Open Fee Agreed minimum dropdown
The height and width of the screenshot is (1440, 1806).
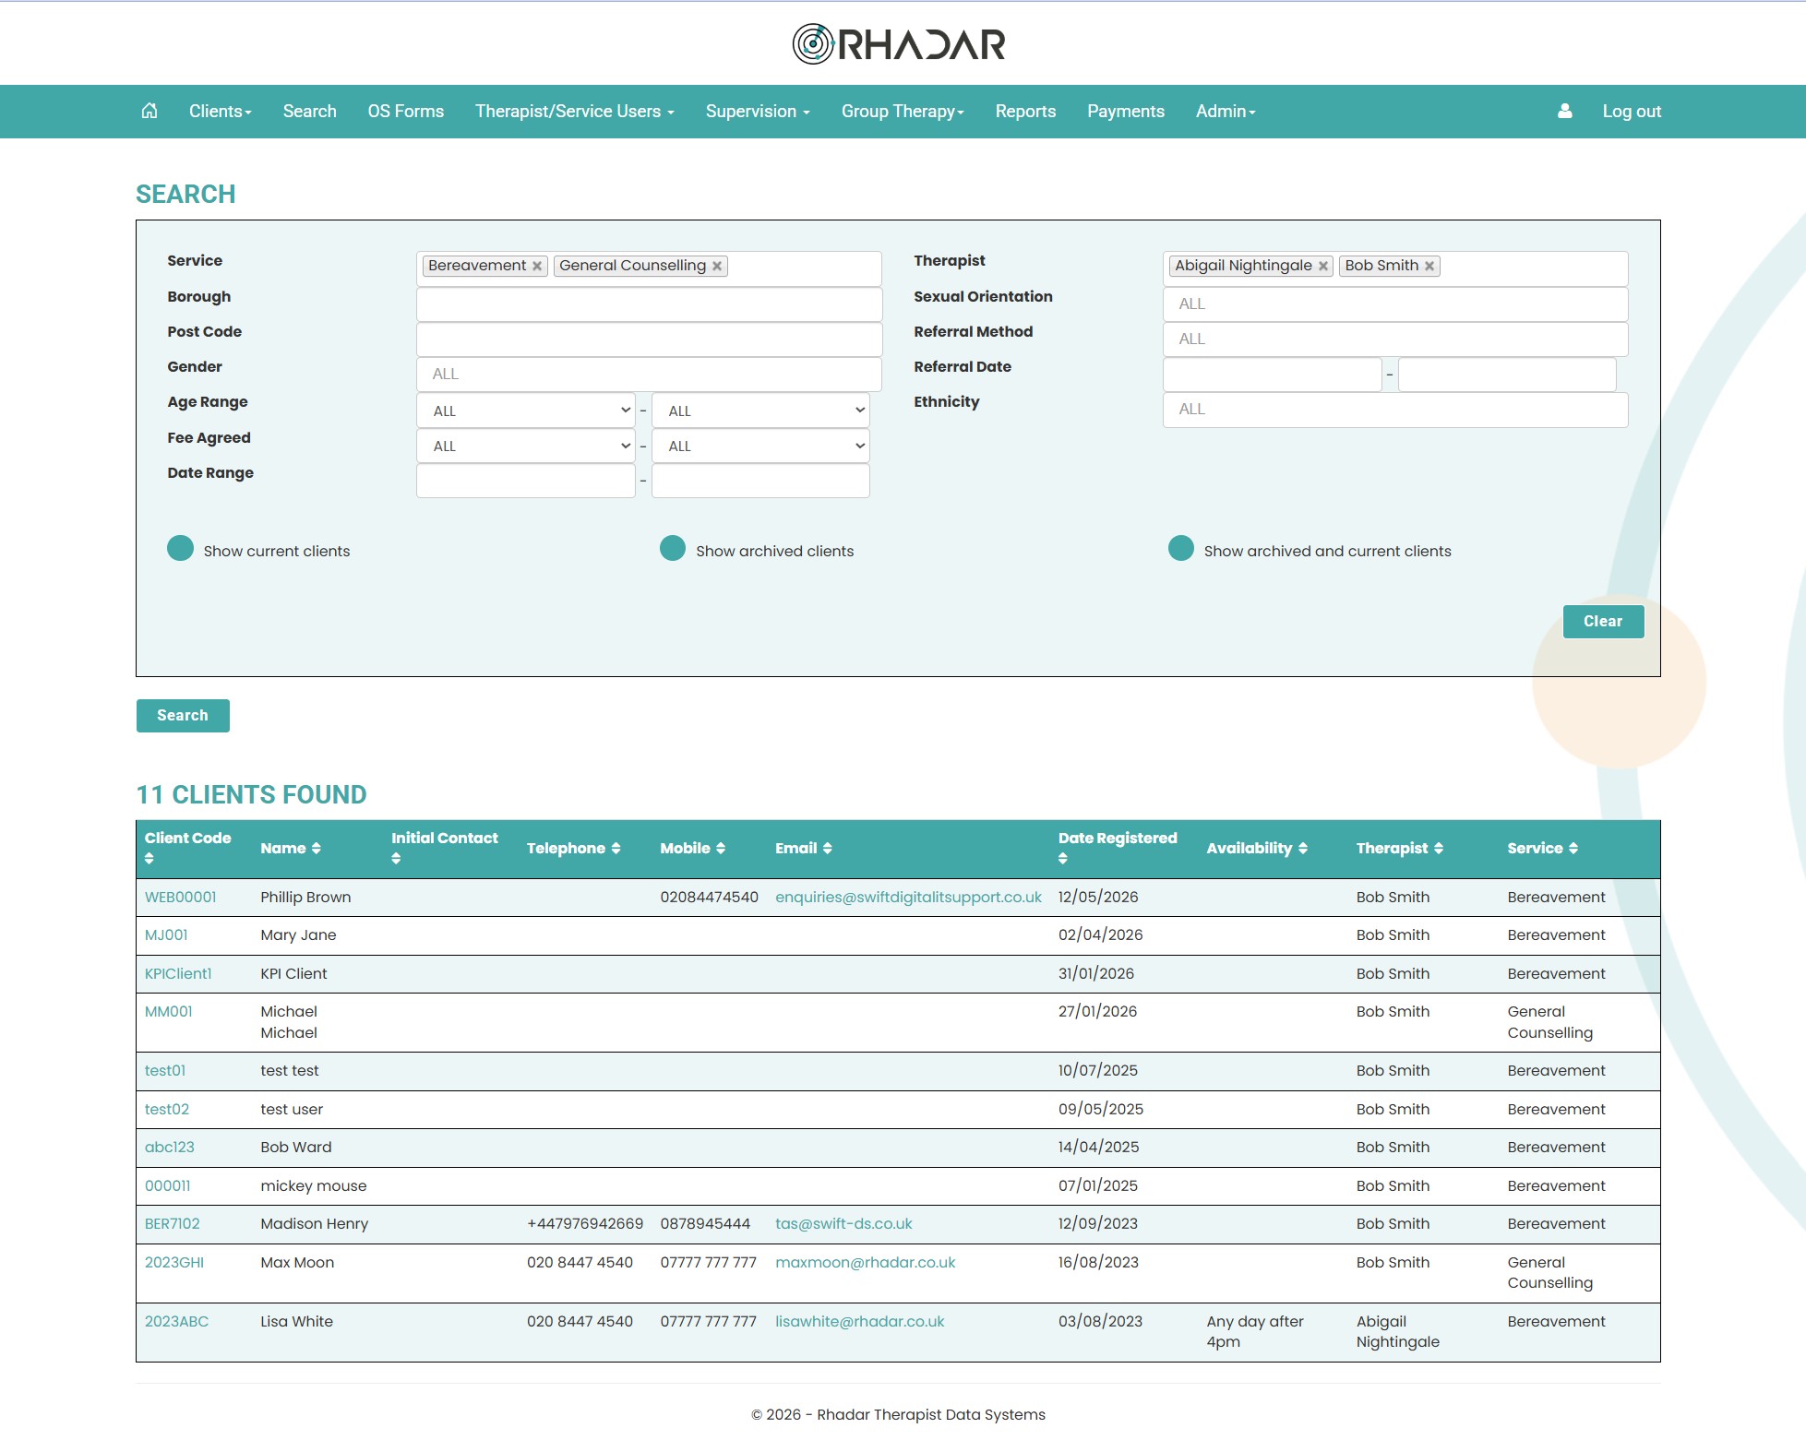pyautogui.click(x=526, y=446)
